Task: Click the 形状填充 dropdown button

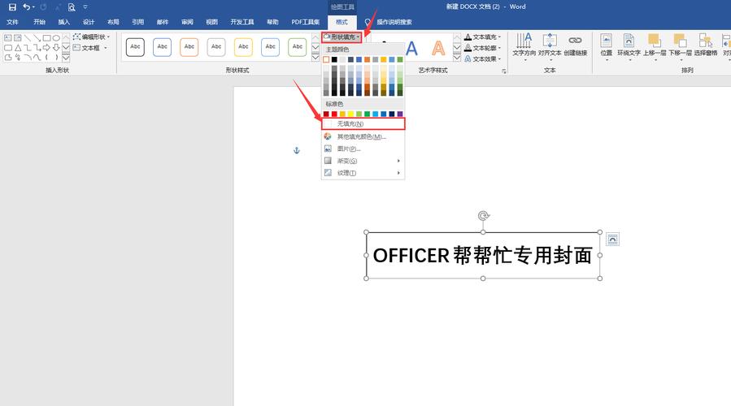Action: point(342,37)
